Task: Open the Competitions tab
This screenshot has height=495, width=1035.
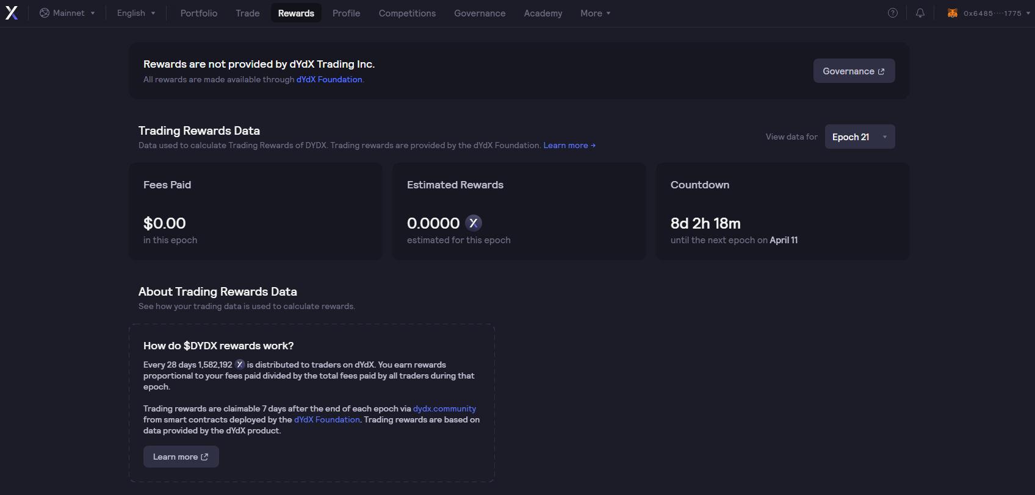Action: click(407, 13)
